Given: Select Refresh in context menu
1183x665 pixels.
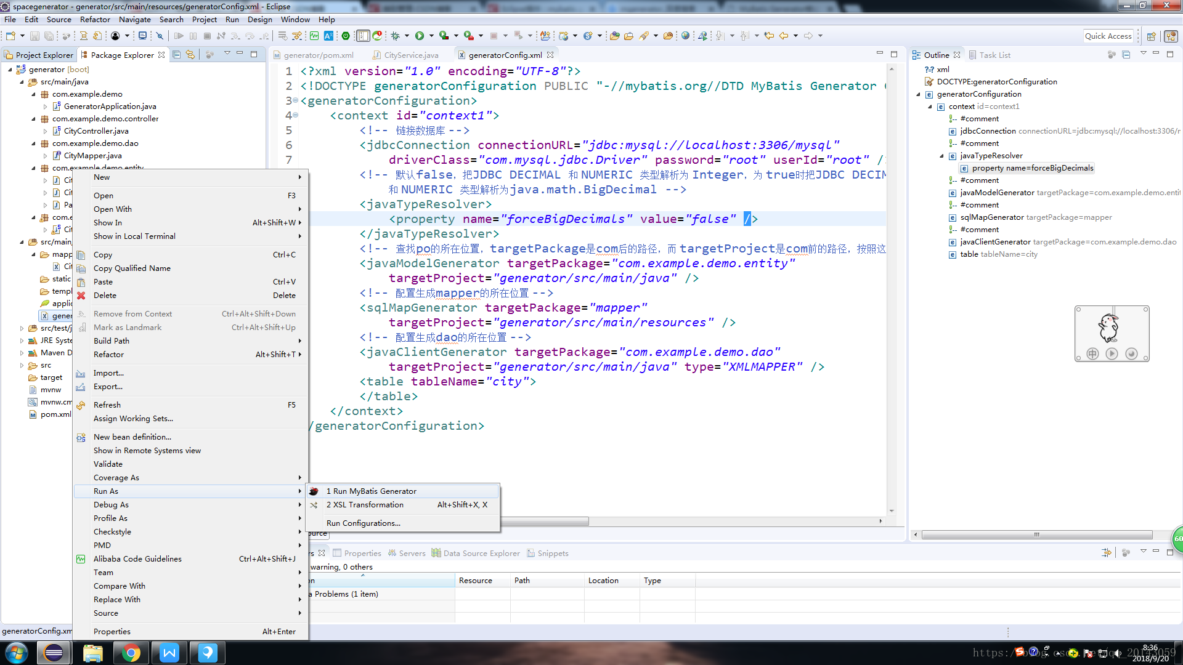Looking at the screenshot, I should [190, 405].
